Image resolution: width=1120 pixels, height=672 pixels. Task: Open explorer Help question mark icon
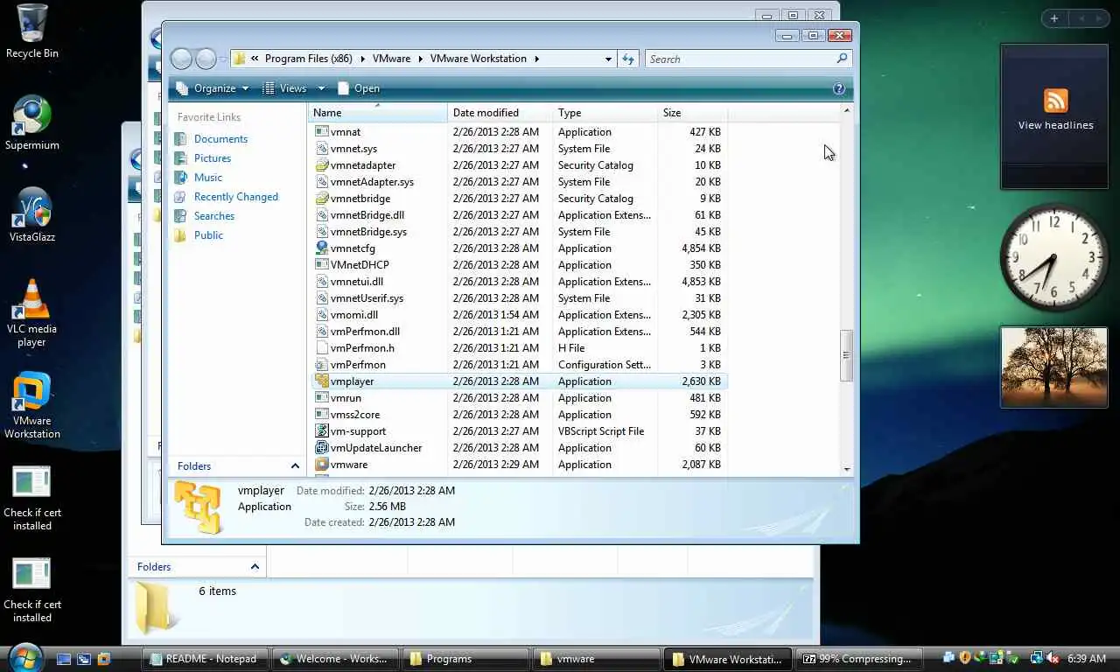[839, 88]
